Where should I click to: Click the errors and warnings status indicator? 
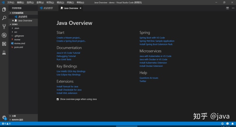pyautogui.click(x=6, y=123)
